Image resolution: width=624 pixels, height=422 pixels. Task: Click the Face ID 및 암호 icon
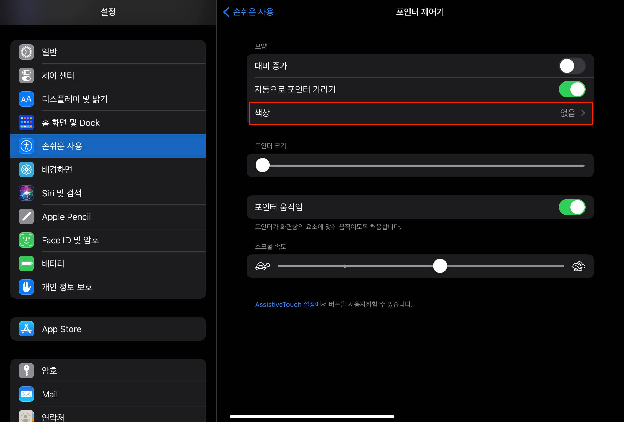tap(26, 240)
